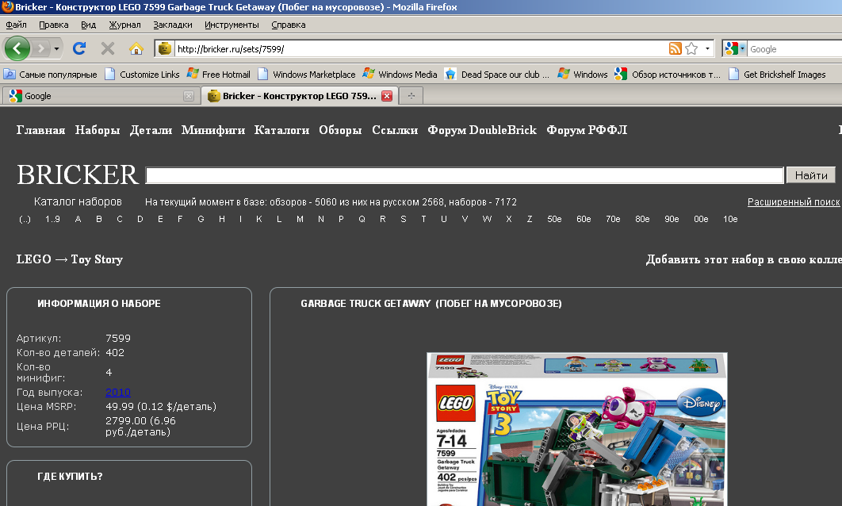This screenshot has height=506, width=842.
Task: Visit the Форум РФФЛ link
Action: click(587, 130)
